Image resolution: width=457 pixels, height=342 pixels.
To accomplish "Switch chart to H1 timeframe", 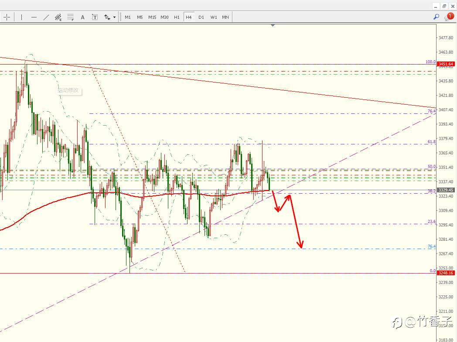I will click(x=177, y=17).
